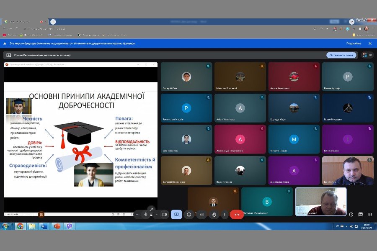This screenshot has height=251, width=377.
Task: Show meeting details info icon
Action: coord(351,215)
